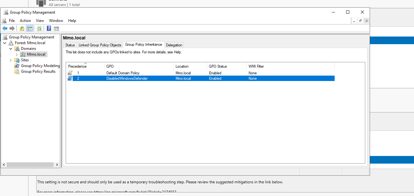
Task: Click the Up One Level folder icon
Action: [22, 29]
